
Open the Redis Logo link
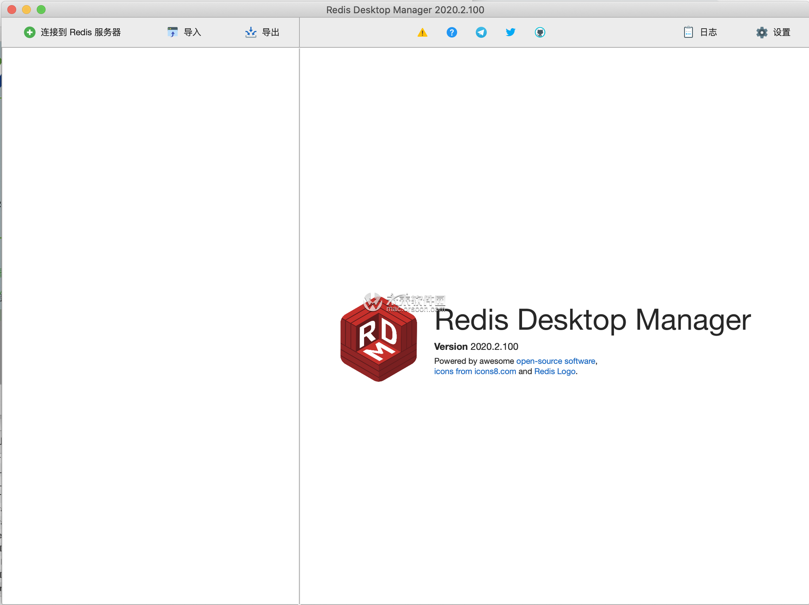pyautogui.click(x=555, y=371)
